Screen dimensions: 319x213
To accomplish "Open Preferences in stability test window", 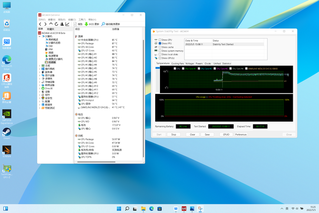I will [x=241, y=134].
